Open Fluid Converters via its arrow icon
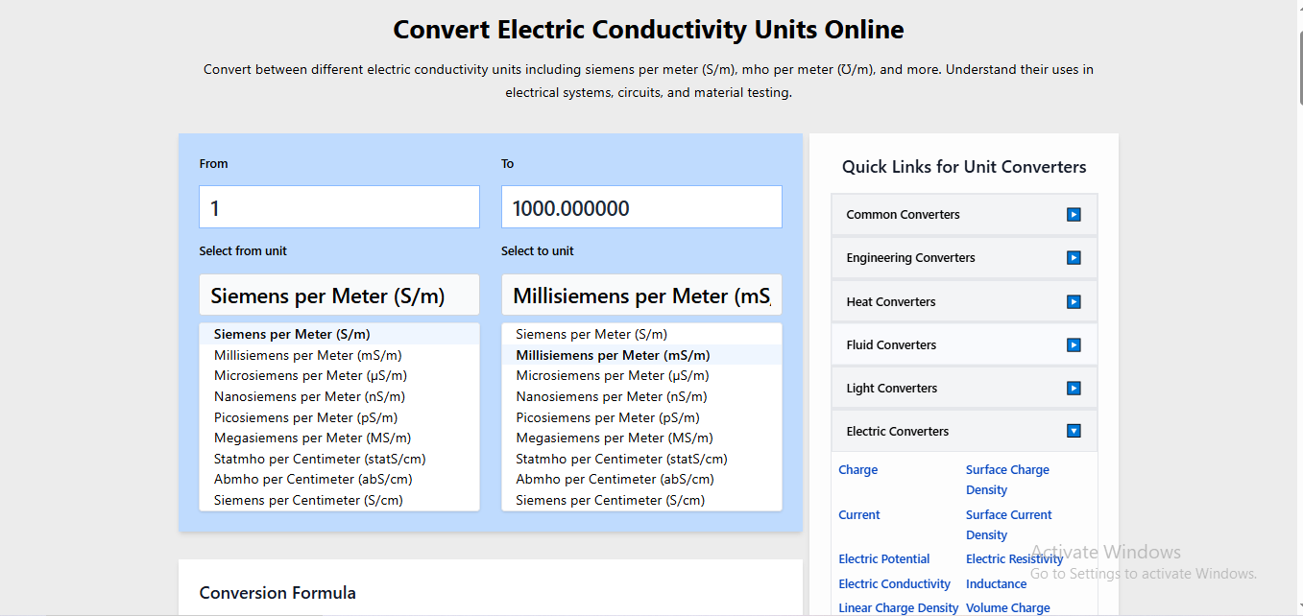The image size is (1303, 616). 1073,344
